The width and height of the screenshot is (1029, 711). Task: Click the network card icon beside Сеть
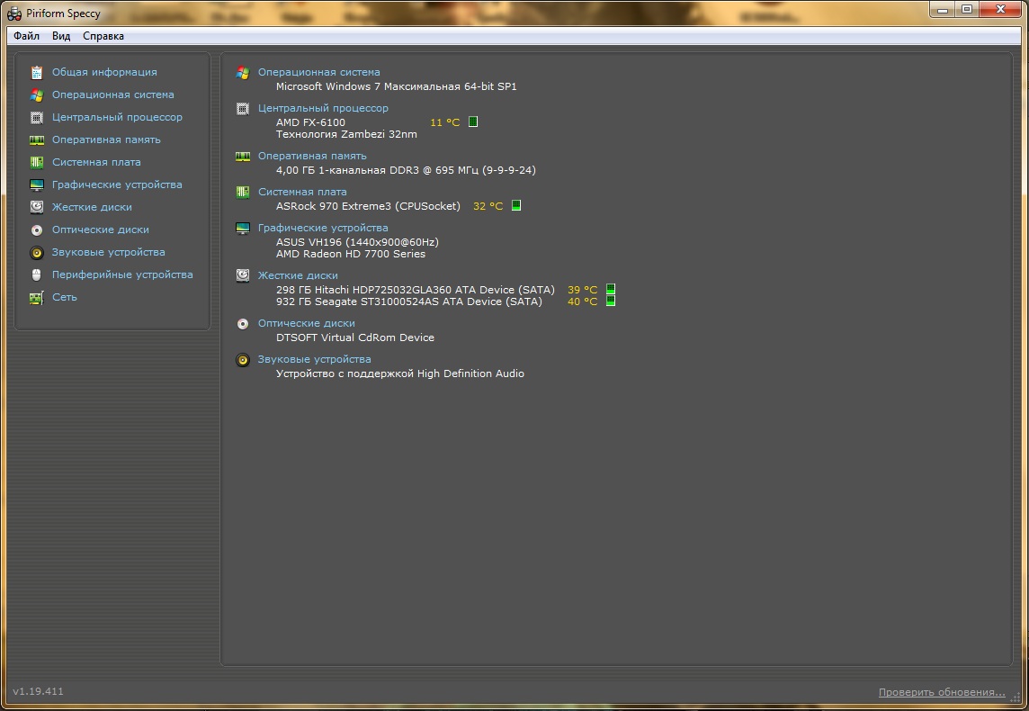(37, 297)
